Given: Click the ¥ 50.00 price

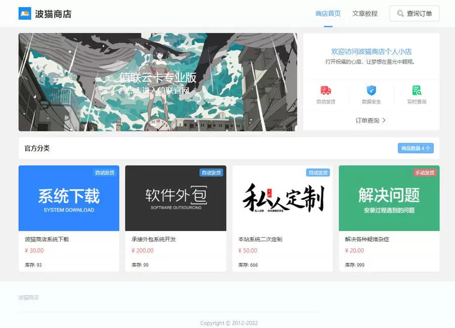Looking at the screenshot, I should coord(248,251).
